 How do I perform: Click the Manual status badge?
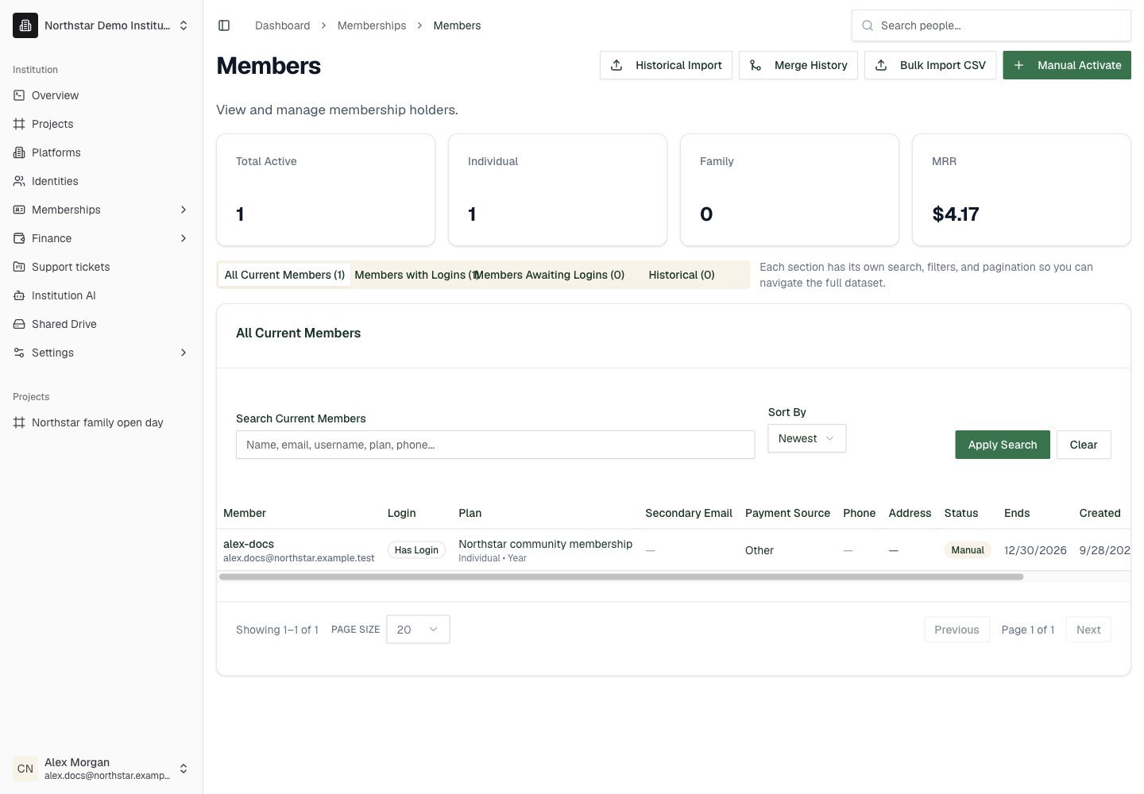tap(968, 550)
